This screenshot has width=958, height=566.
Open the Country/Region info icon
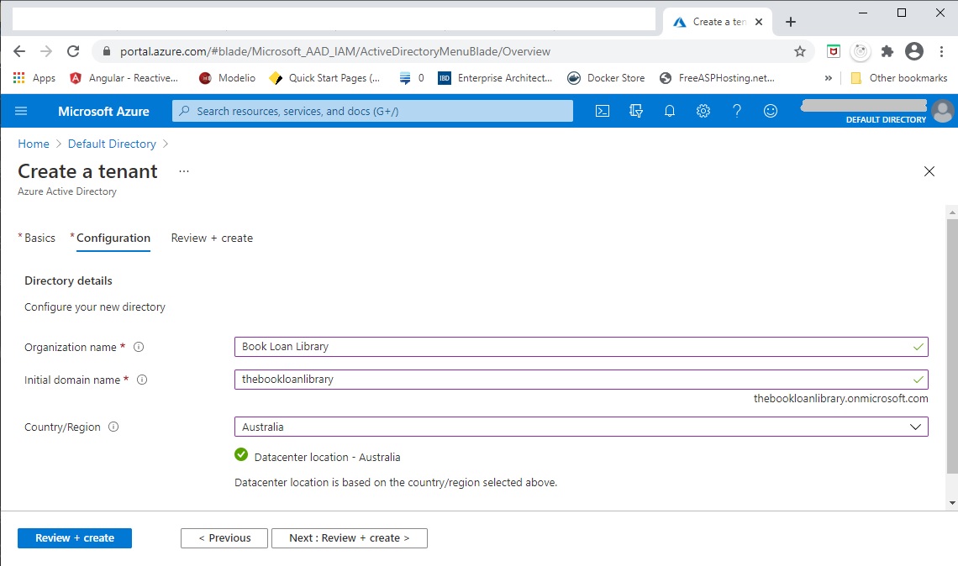click(114, 427)
